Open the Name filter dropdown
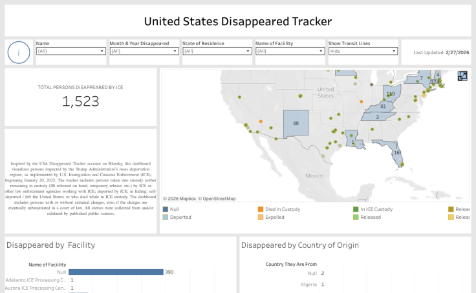Screen dimensions: 476x293 [70, 51]
